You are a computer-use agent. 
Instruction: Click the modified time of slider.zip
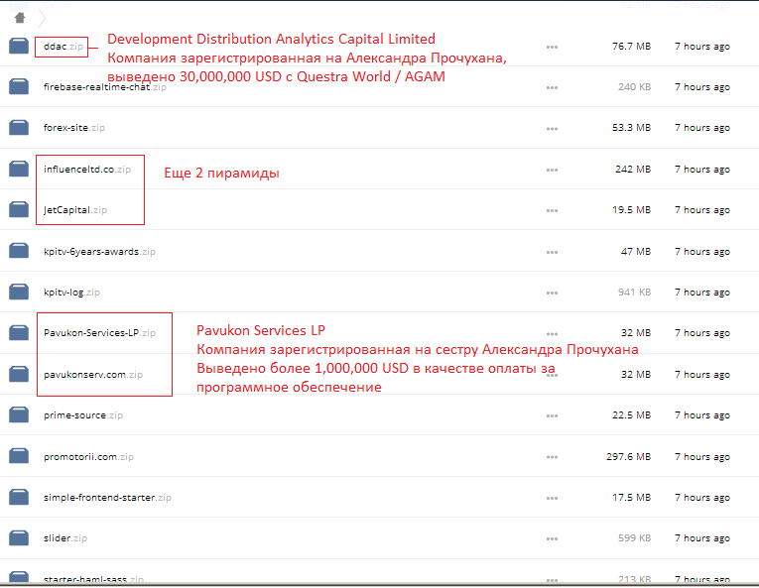coord(702,538)
